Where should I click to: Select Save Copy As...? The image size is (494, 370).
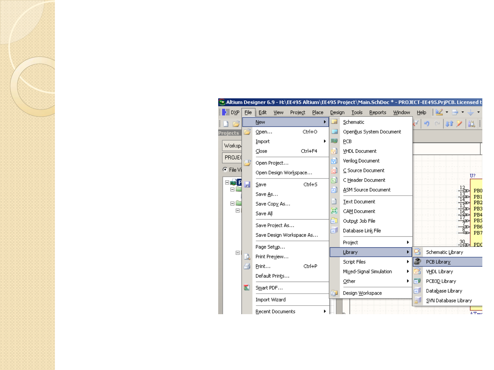point(285,204)
